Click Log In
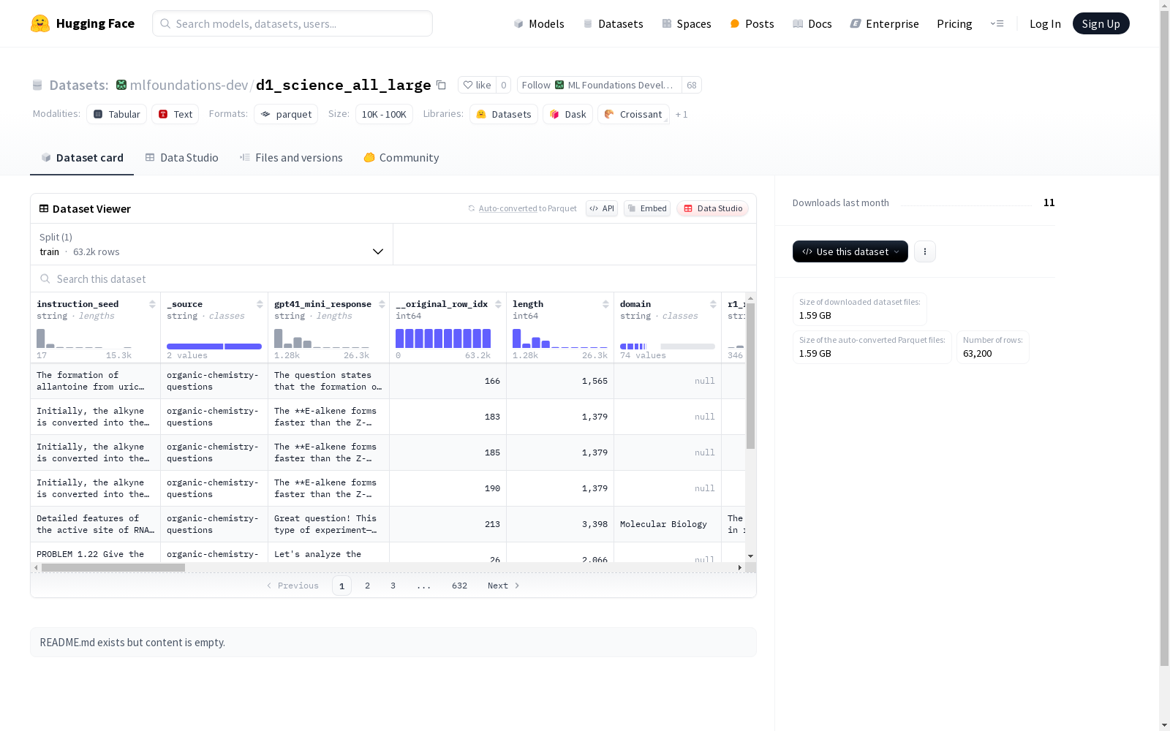 coord(1045,23)
